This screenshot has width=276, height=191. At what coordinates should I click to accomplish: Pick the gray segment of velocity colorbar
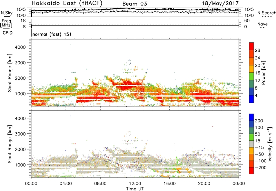(252, 144)
